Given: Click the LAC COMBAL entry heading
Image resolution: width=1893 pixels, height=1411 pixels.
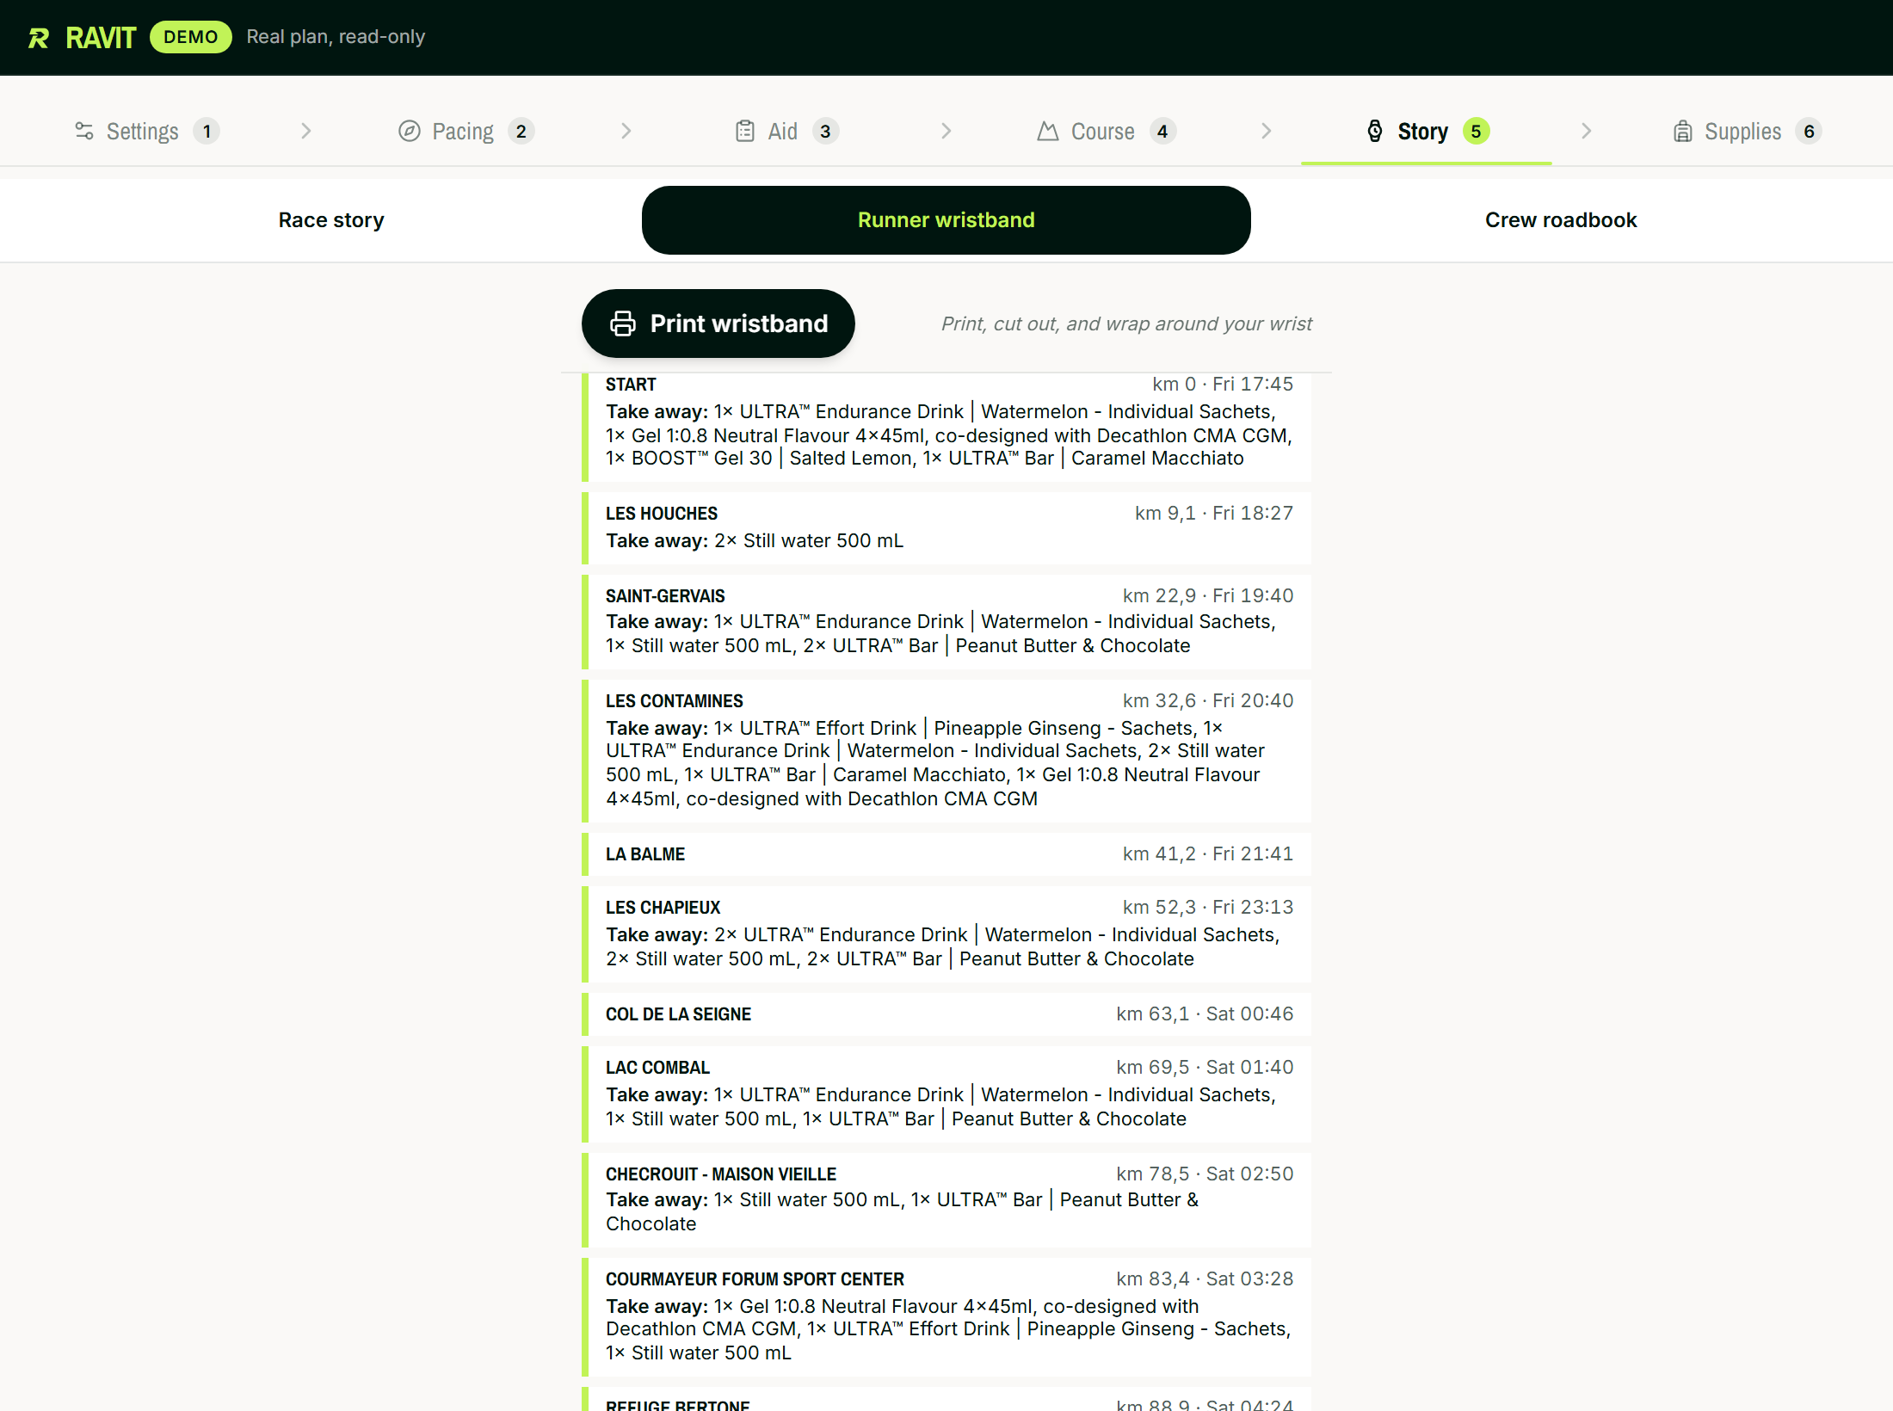Looking at the screenshot, I should coord(658,1068).
